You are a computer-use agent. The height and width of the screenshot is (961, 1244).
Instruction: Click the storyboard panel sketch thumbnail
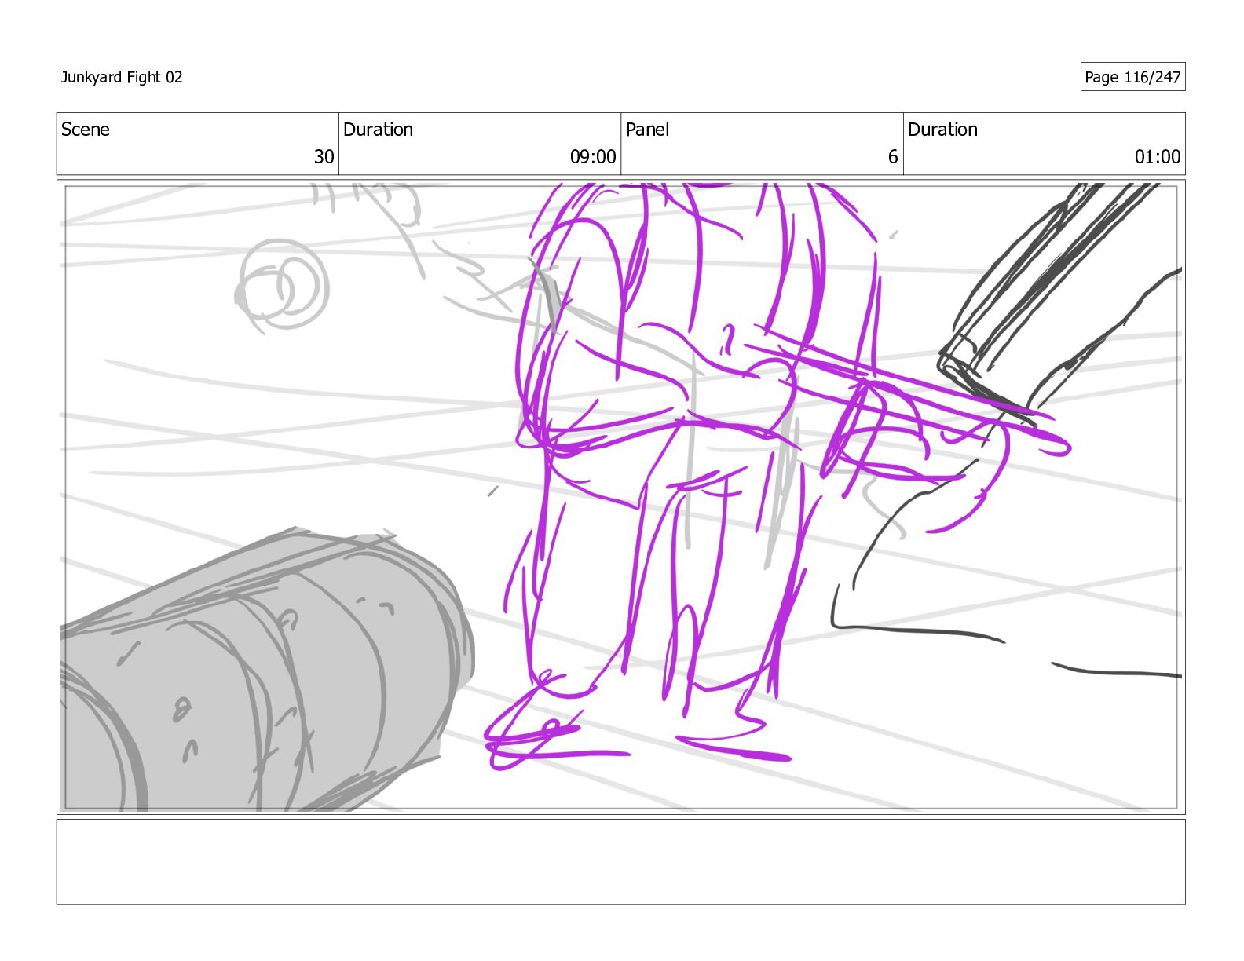coord(620,497)
